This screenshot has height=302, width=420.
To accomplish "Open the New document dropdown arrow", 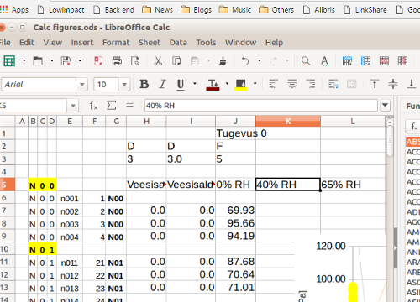I will [x=24, y=60].
